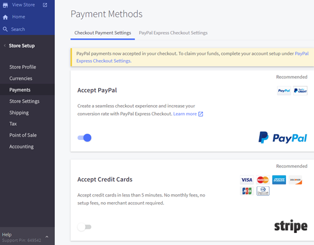
Task: Click the JCB card icon
Action: point(247,191)
